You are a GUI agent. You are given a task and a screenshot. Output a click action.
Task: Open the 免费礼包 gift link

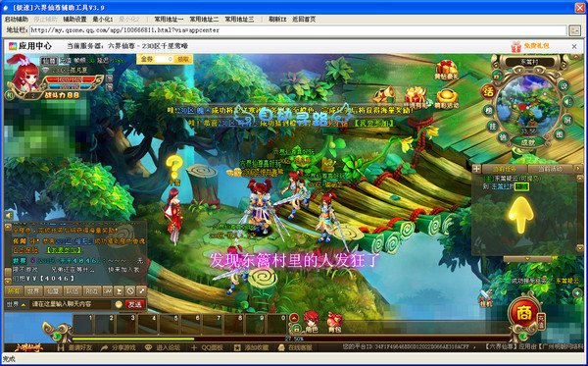530,46
